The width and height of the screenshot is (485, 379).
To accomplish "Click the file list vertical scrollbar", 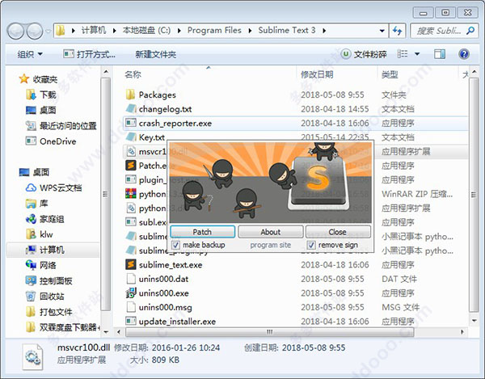I will 474,195.
